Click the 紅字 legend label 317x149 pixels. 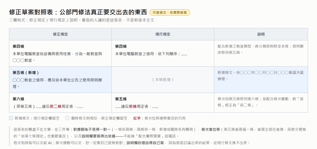(x=137, y=118)
